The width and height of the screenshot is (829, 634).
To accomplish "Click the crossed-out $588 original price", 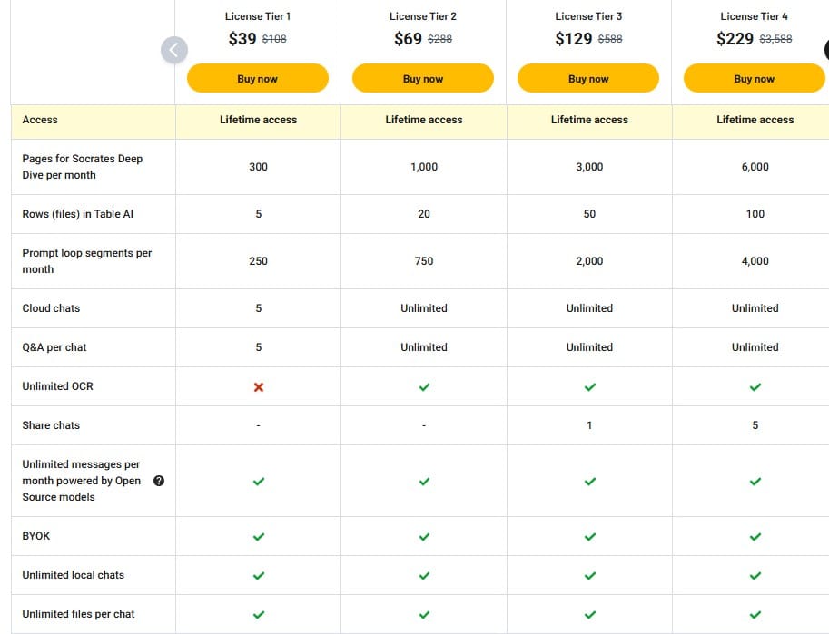I will 611,38.
